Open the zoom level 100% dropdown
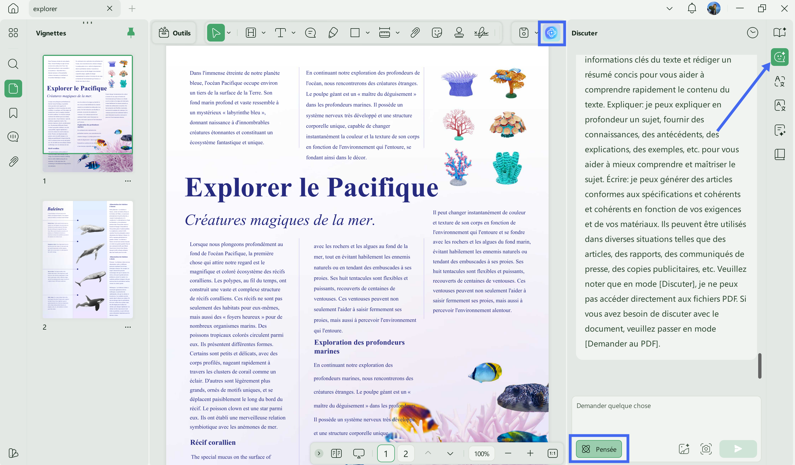The height and width of the screenshot is (465, 795). (x=482, y=454)
